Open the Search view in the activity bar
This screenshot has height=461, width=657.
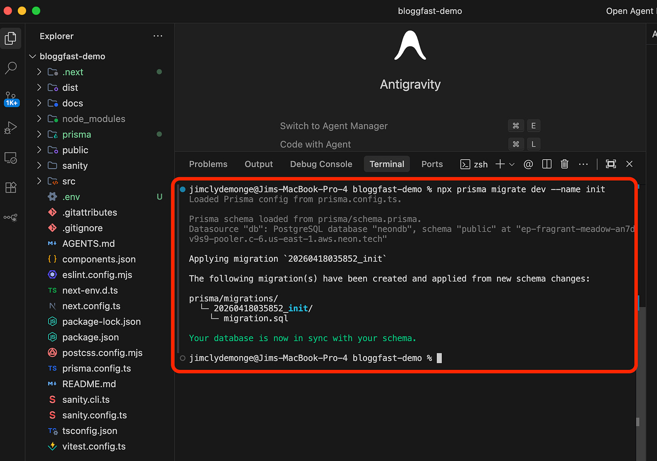click(11, 68)
